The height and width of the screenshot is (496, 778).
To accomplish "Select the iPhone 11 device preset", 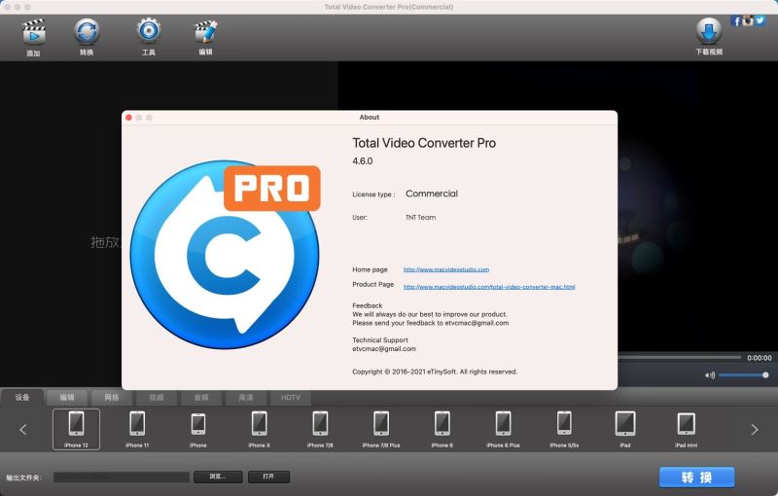I will pyautogui.click(x=137, y=429).
